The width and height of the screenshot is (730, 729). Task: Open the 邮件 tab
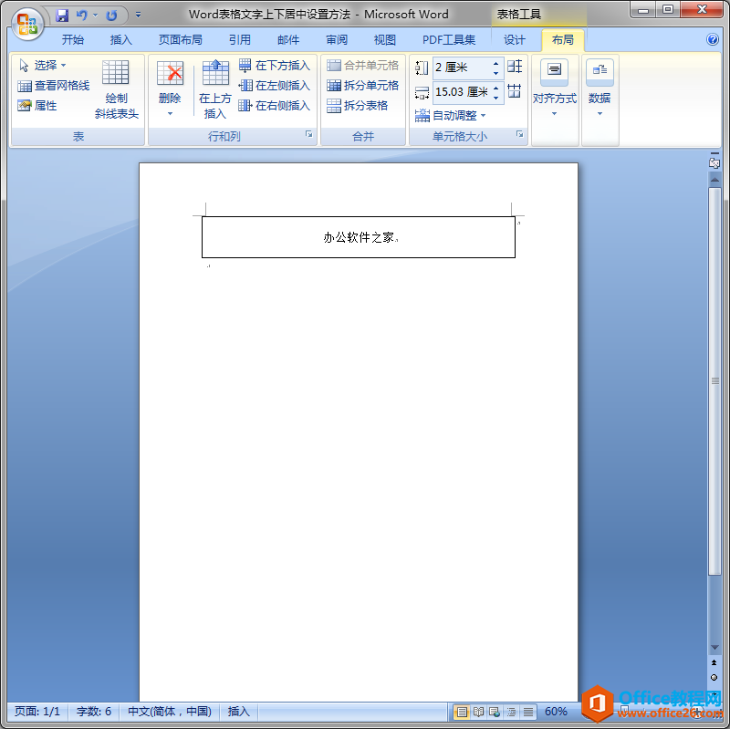[x=288, y=40]
